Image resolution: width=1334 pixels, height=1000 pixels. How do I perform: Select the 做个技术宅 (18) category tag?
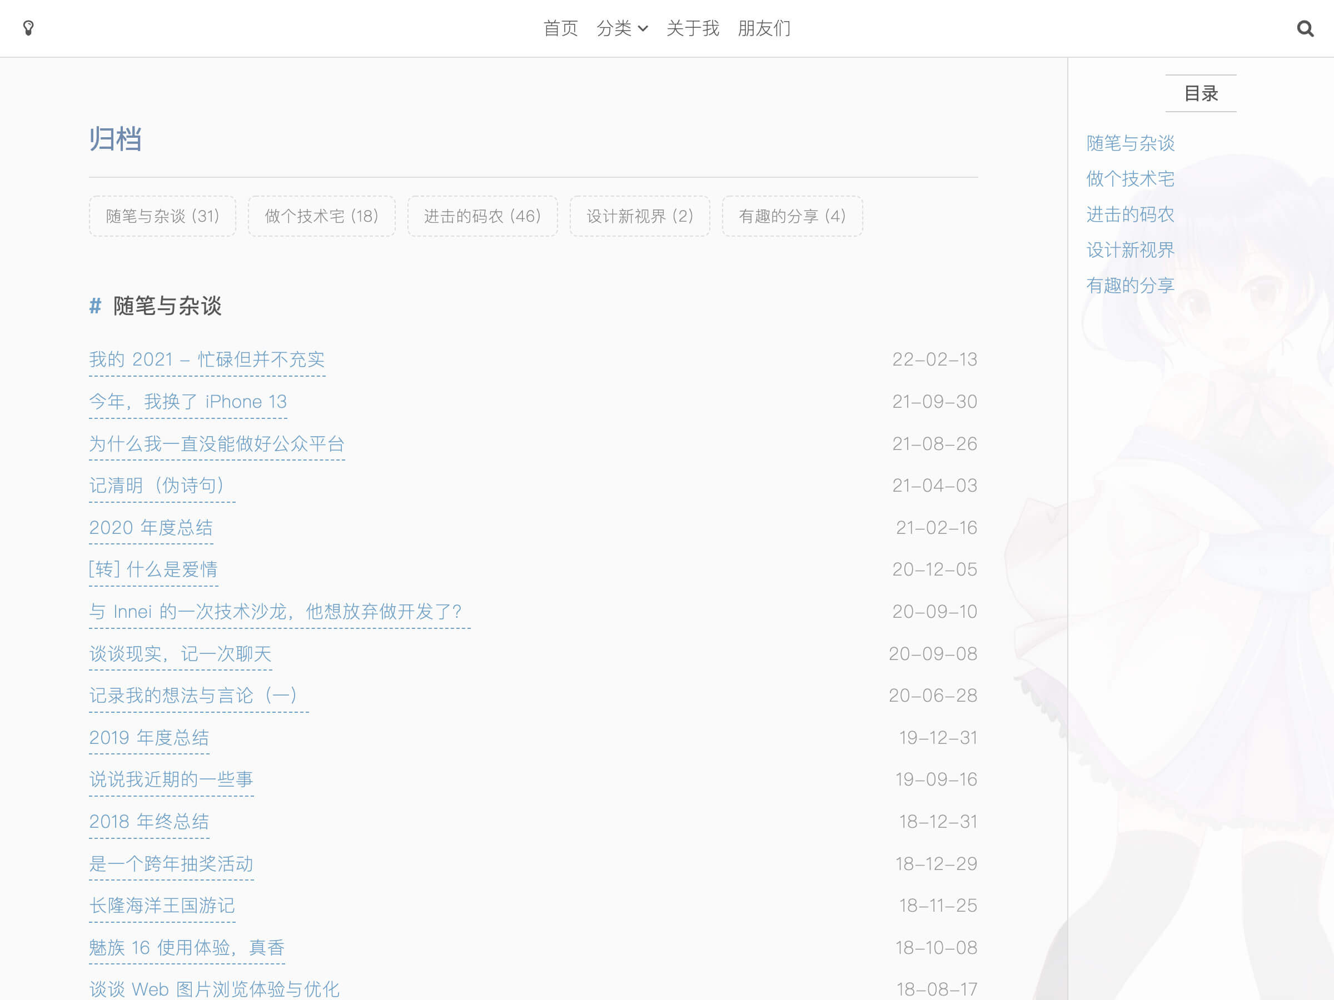321,216
